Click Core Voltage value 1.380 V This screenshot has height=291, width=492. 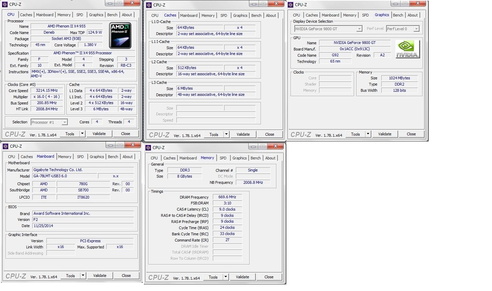(x=90, y=45)
